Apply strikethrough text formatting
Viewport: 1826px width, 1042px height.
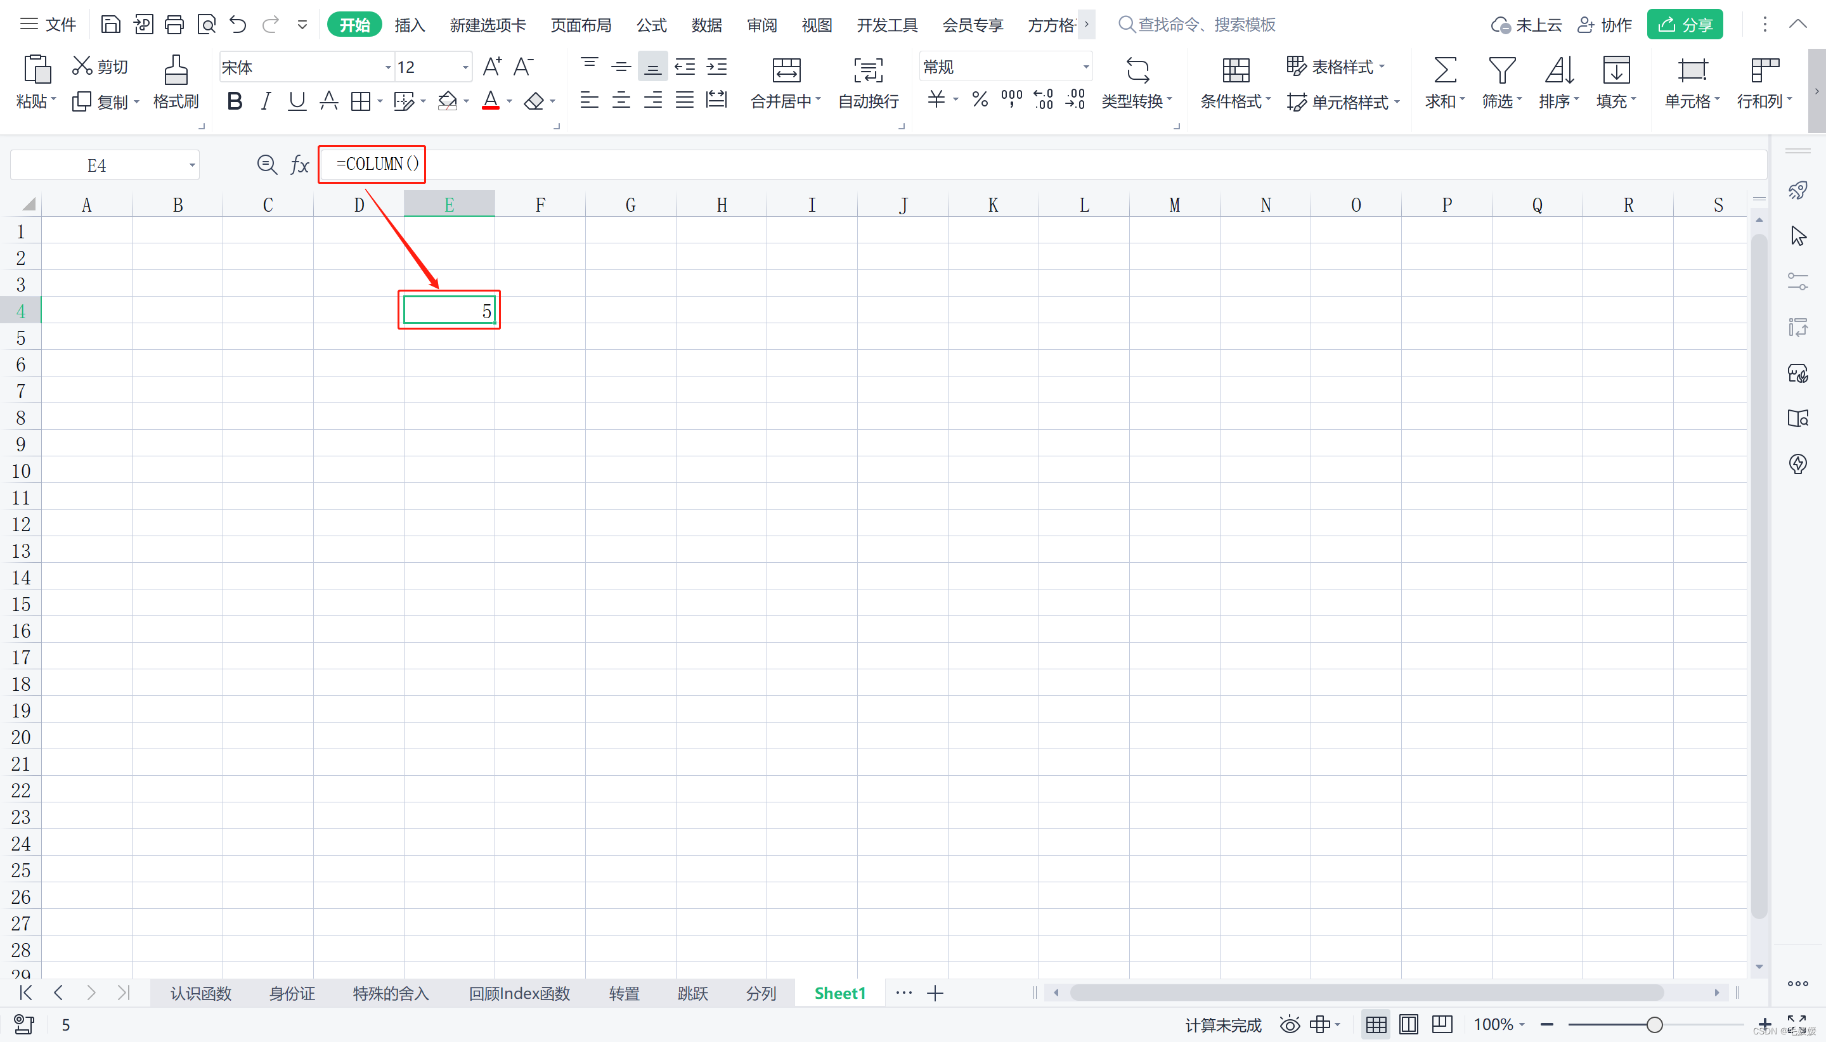point(328,101)
